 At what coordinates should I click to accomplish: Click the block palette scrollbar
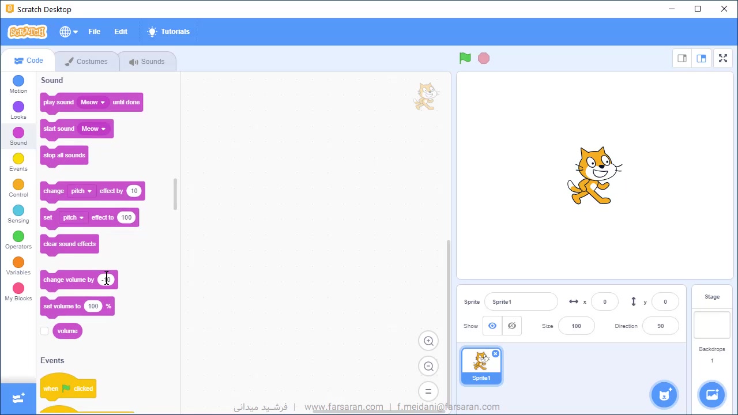click(175, 194)
